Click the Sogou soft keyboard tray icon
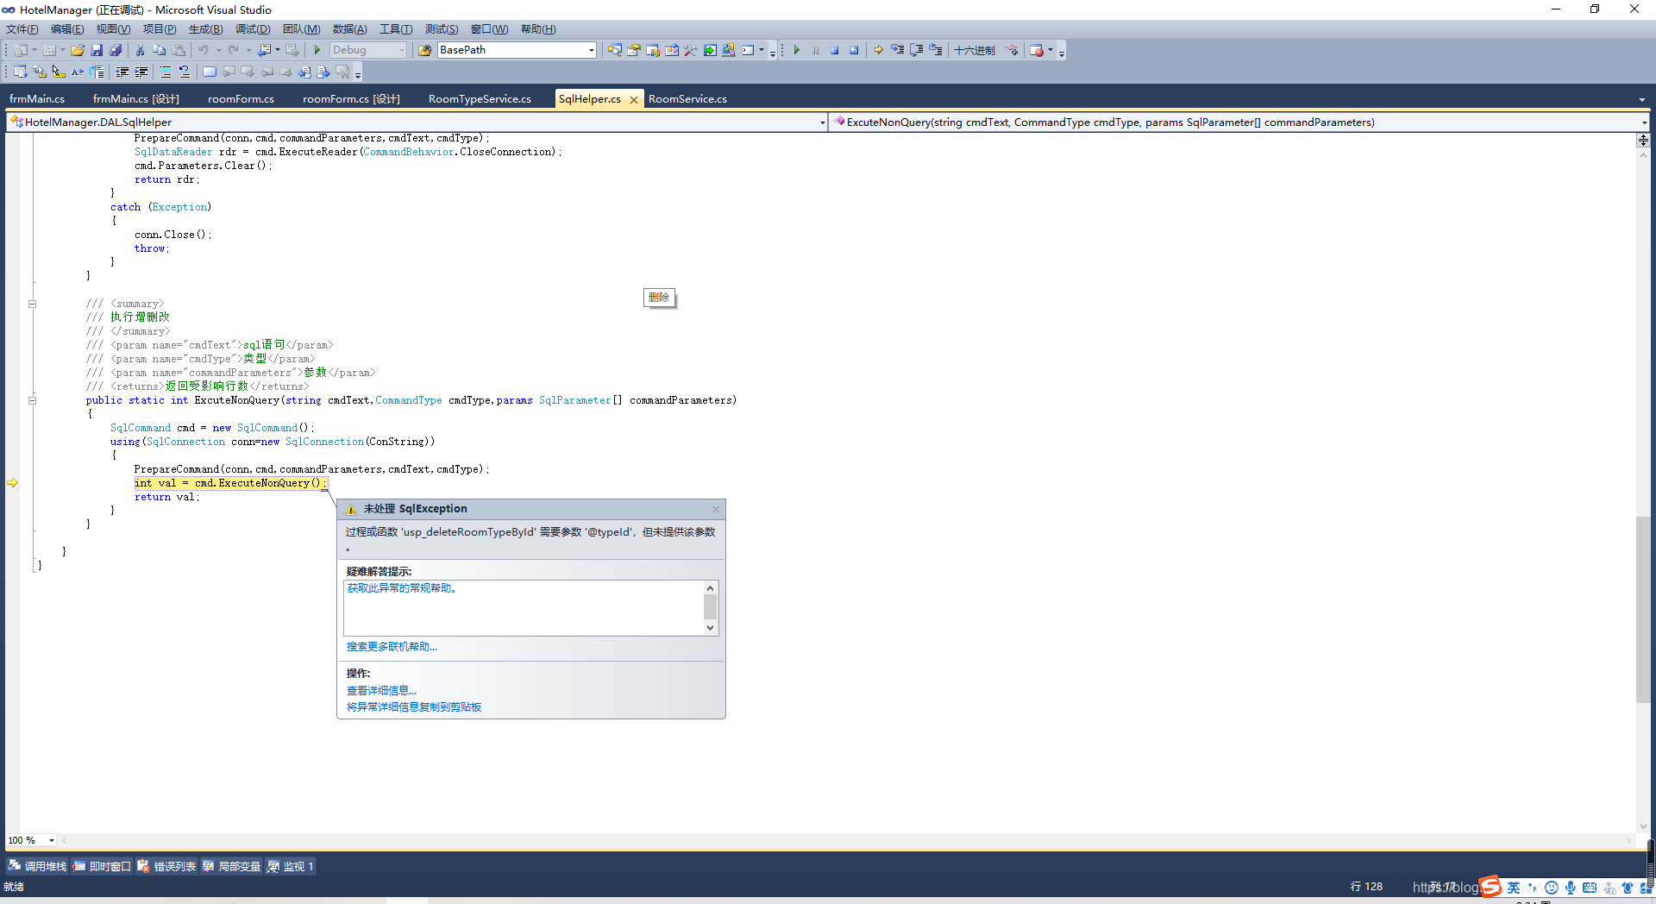 click(x=1589, y=888)
